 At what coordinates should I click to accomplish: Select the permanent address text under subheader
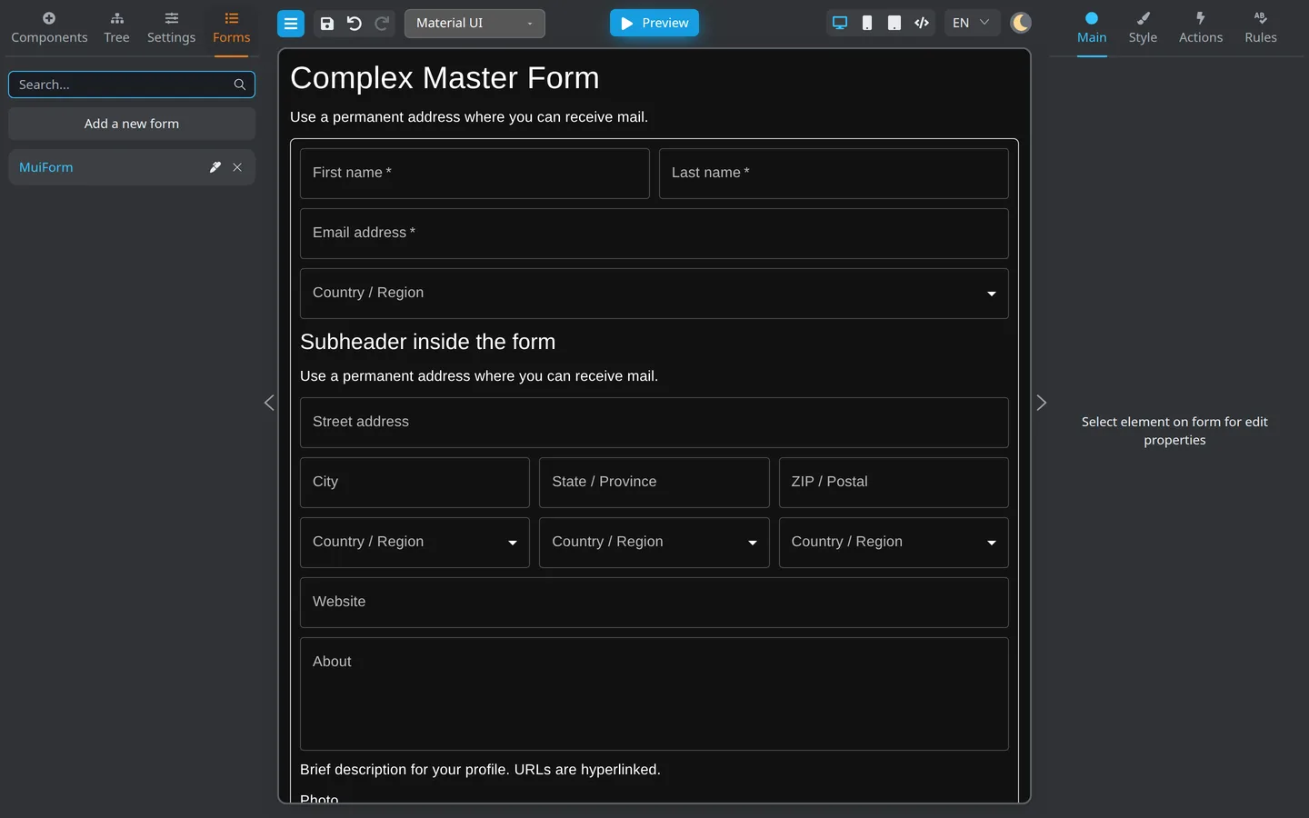pyautogui.click(x=479, y=376)
